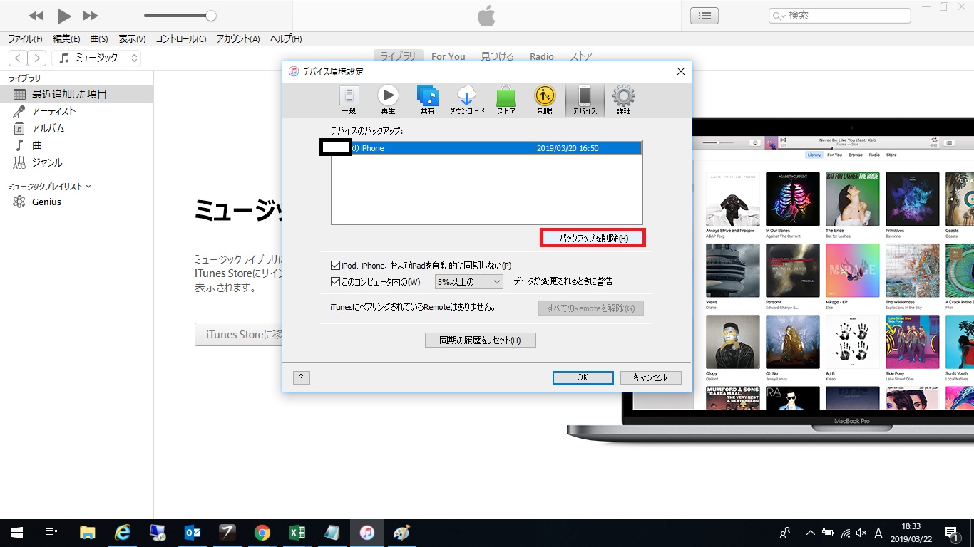Open the Downloads preferences cloud icon
Screen dimensions: 974x547
tap(467, 100)
